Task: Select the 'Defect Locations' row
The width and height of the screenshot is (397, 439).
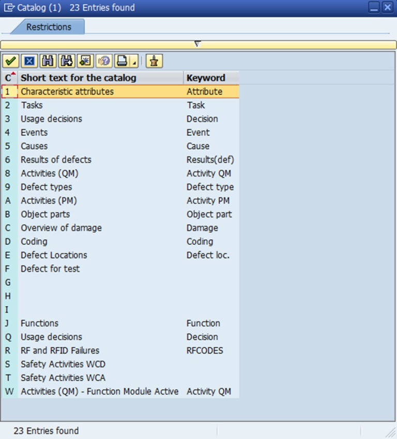Action: pyautogui.click(x=120, y=255)
